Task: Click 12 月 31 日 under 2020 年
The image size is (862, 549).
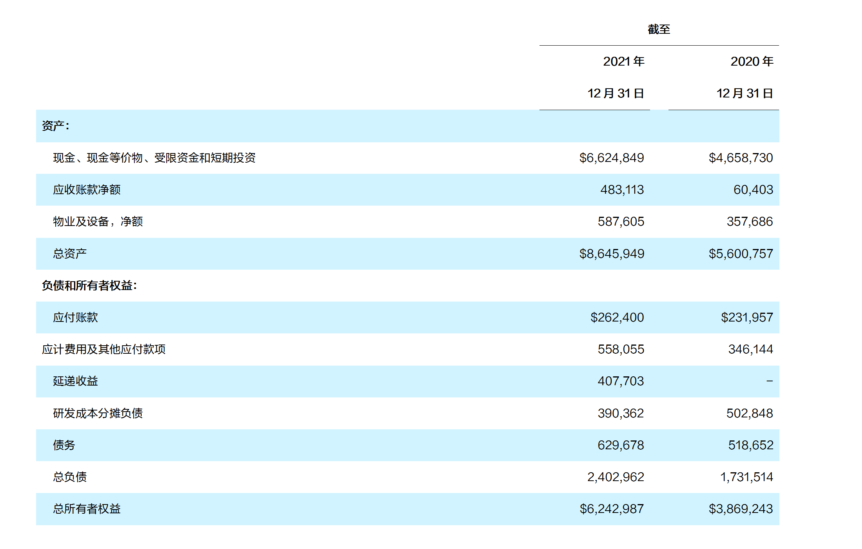Action: (745, 93)
